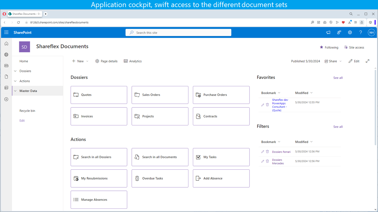Open the Contracts tile

coord(221,116)
